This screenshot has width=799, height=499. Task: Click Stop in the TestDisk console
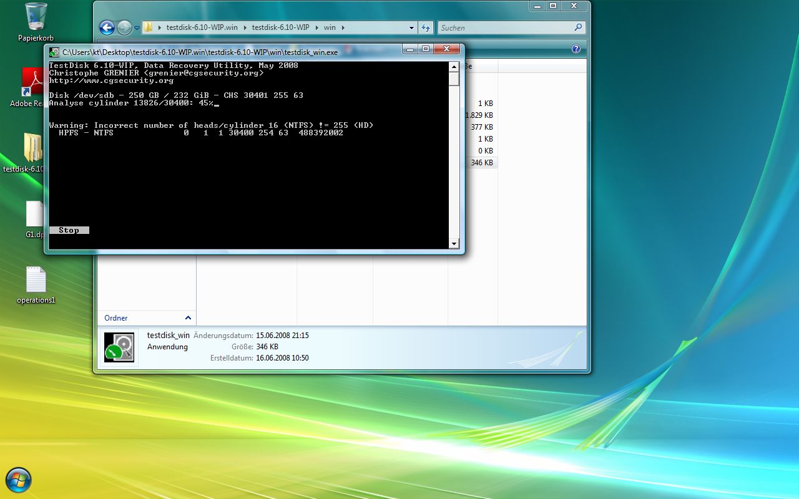[69, 230]
